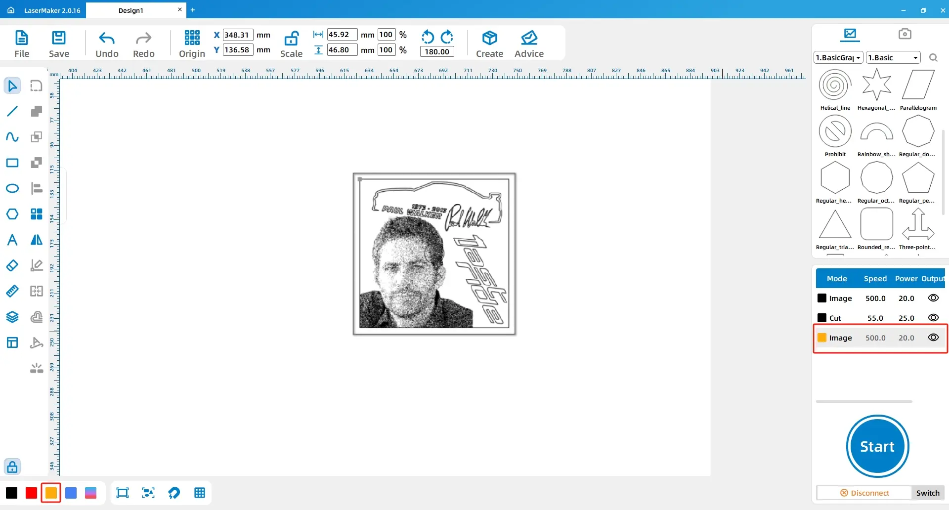Select the eraser tool
The image size is (949, 510).
12,265
